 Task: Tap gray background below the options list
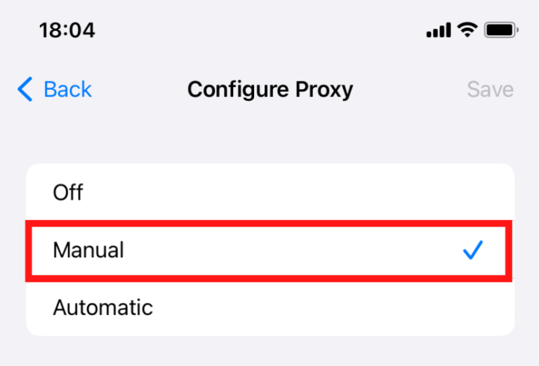click(269, 351)
